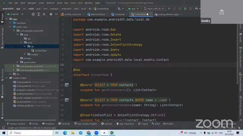Screen dimensions: 243x136
Task: Open the app run configuration dropdown
Action: pyautogui.click(x=133, y=9)
